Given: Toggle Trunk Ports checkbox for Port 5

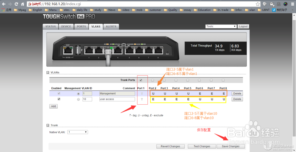Looking at the screenshot, I should pos(188,80).
